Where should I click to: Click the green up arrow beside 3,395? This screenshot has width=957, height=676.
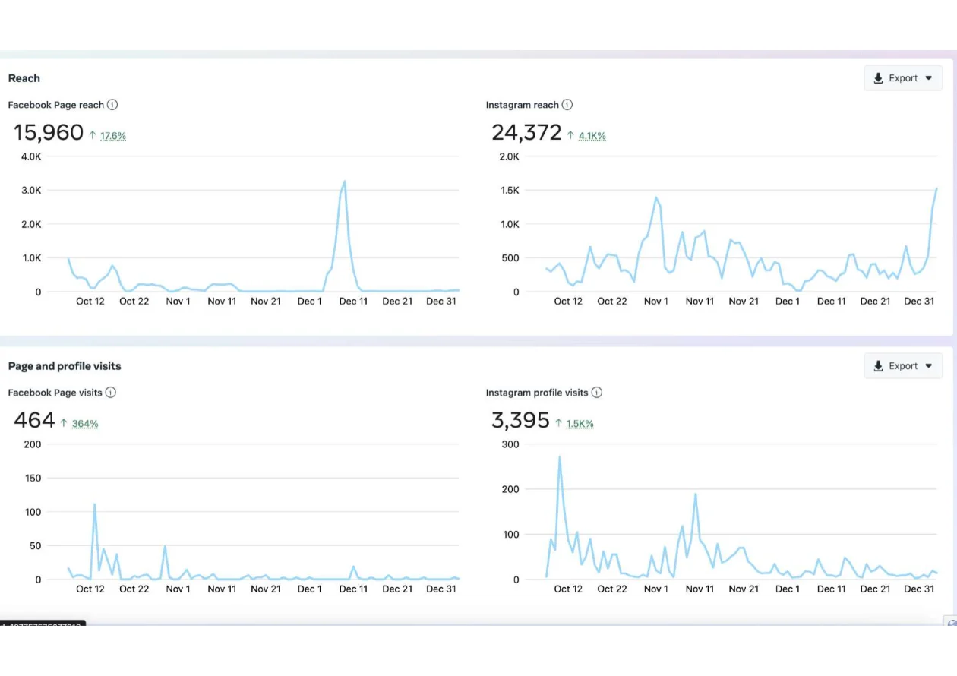(561, 423)
